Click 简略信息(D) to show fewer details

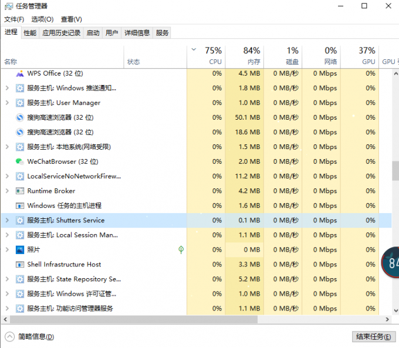(x=36, y=337)
